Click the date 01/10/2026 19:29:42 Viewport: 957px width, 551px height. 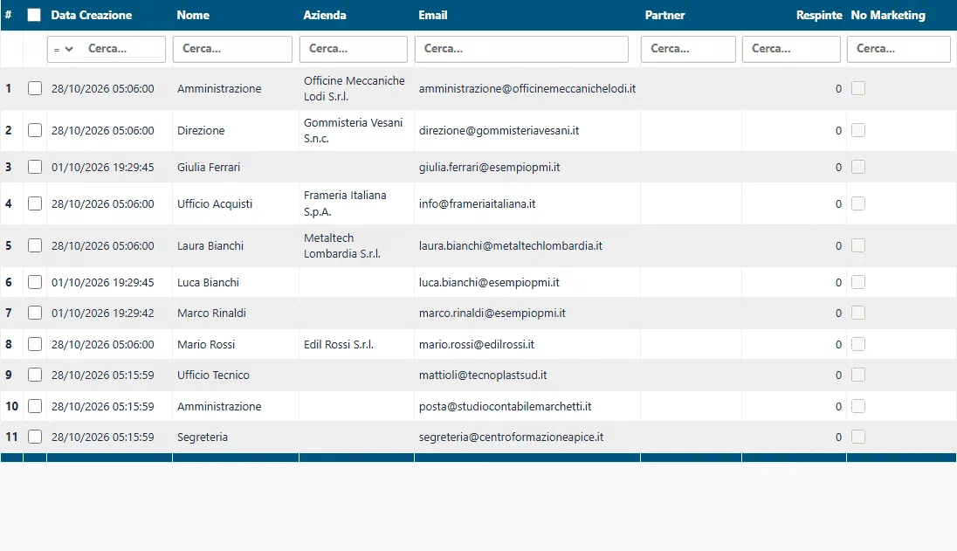(x=102, y=313)
